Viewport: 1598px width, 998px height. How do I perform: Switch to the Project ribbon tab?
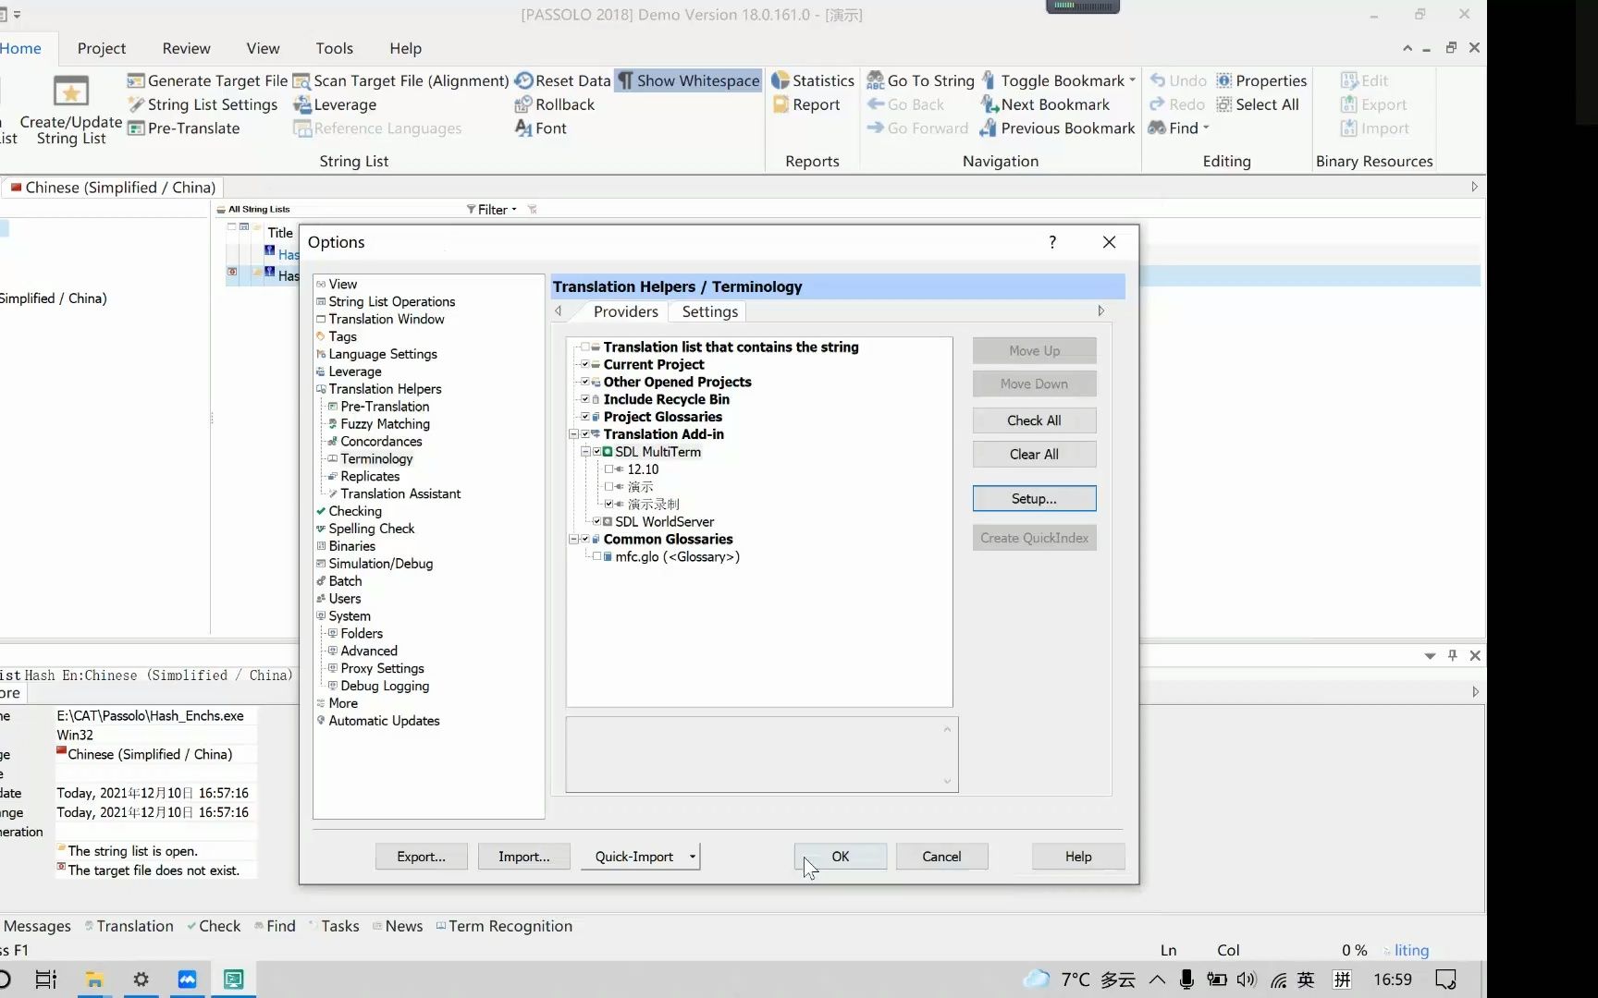(x=102, y=48)
